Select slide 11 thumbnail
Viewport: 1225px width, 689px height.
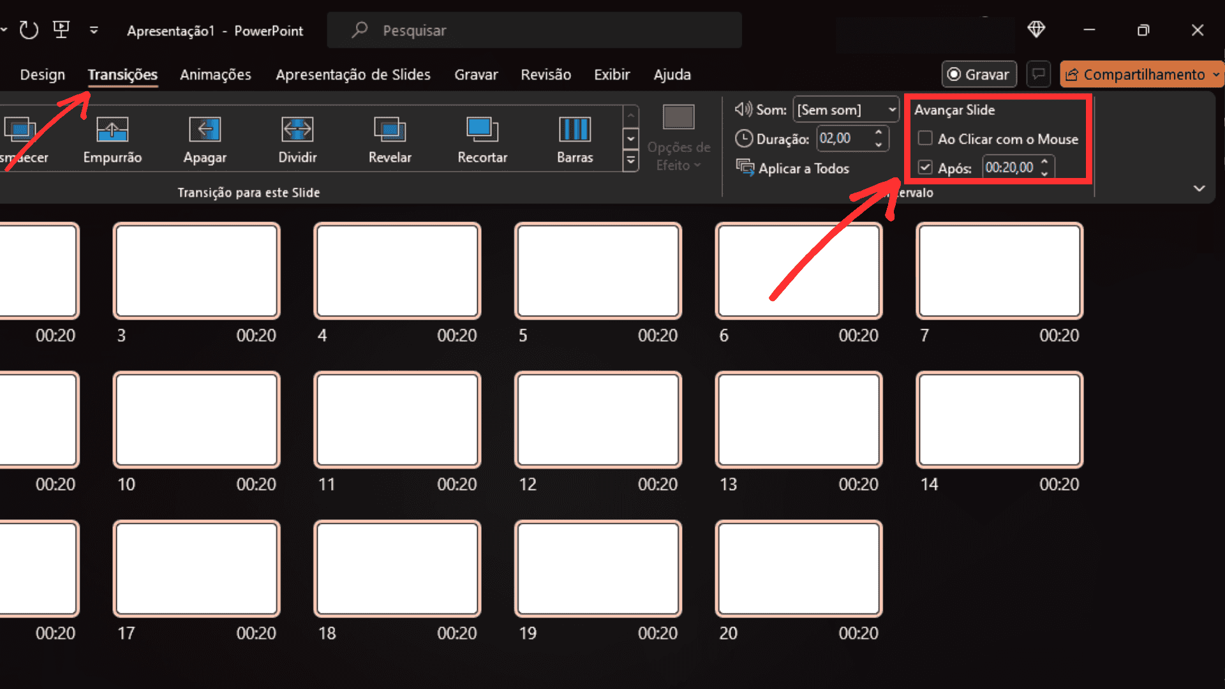(397, 420)
